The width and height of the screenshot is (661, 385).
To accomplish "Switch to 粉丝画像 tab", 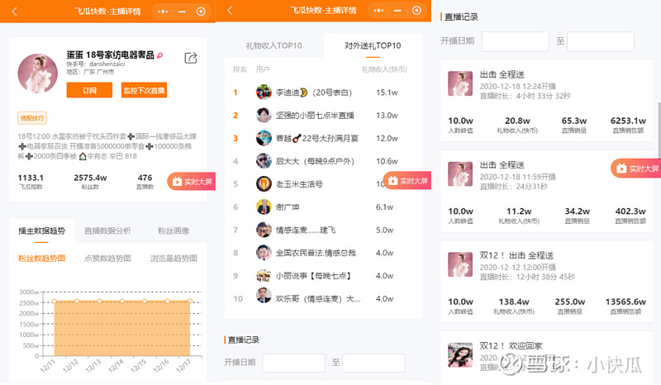I will click(174, 231).
